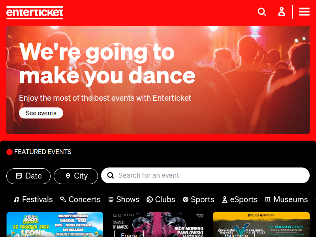Click the See events button
316x237 pixels.
click(41, 113)
